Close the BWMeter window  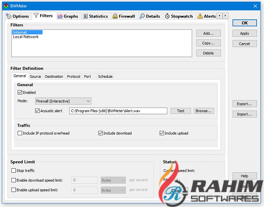255,6
